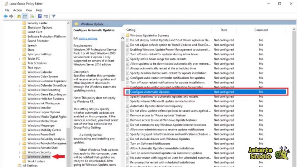Click the Show/Hide action pane icon
297x167 pixels.
click(46, 16)
